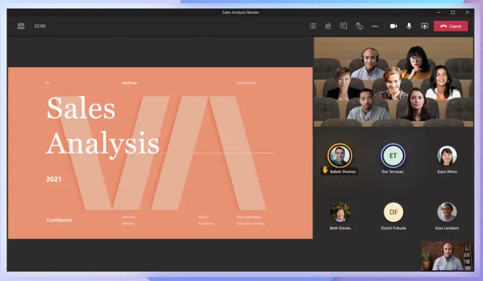Screen dimensions: 483x281
Task: Select Daichi Fukuda DF avatar
Action: [x=393, y=212]
